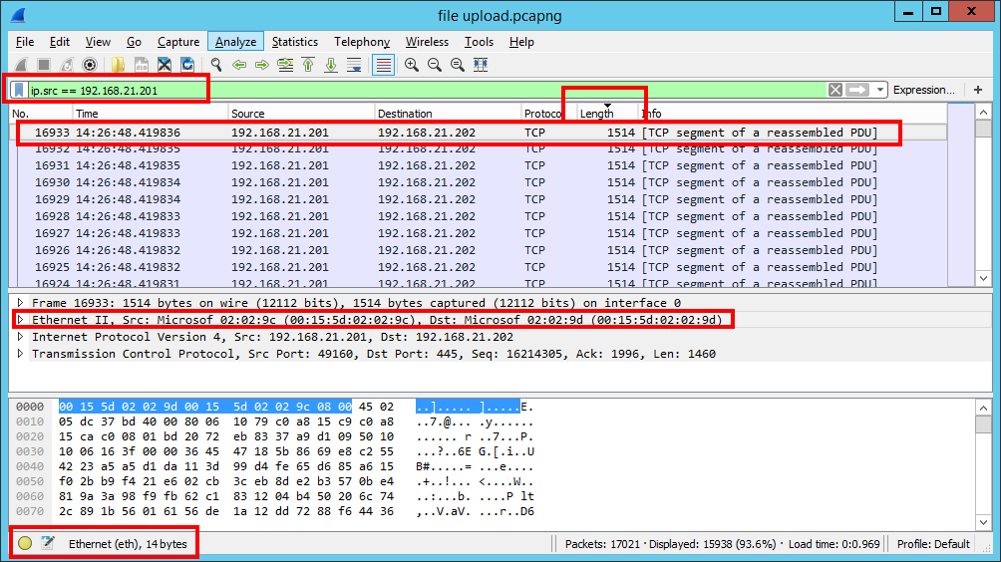Toggle packet colorization using coloring rules
1001x562 pixels.
click(383, 65)
